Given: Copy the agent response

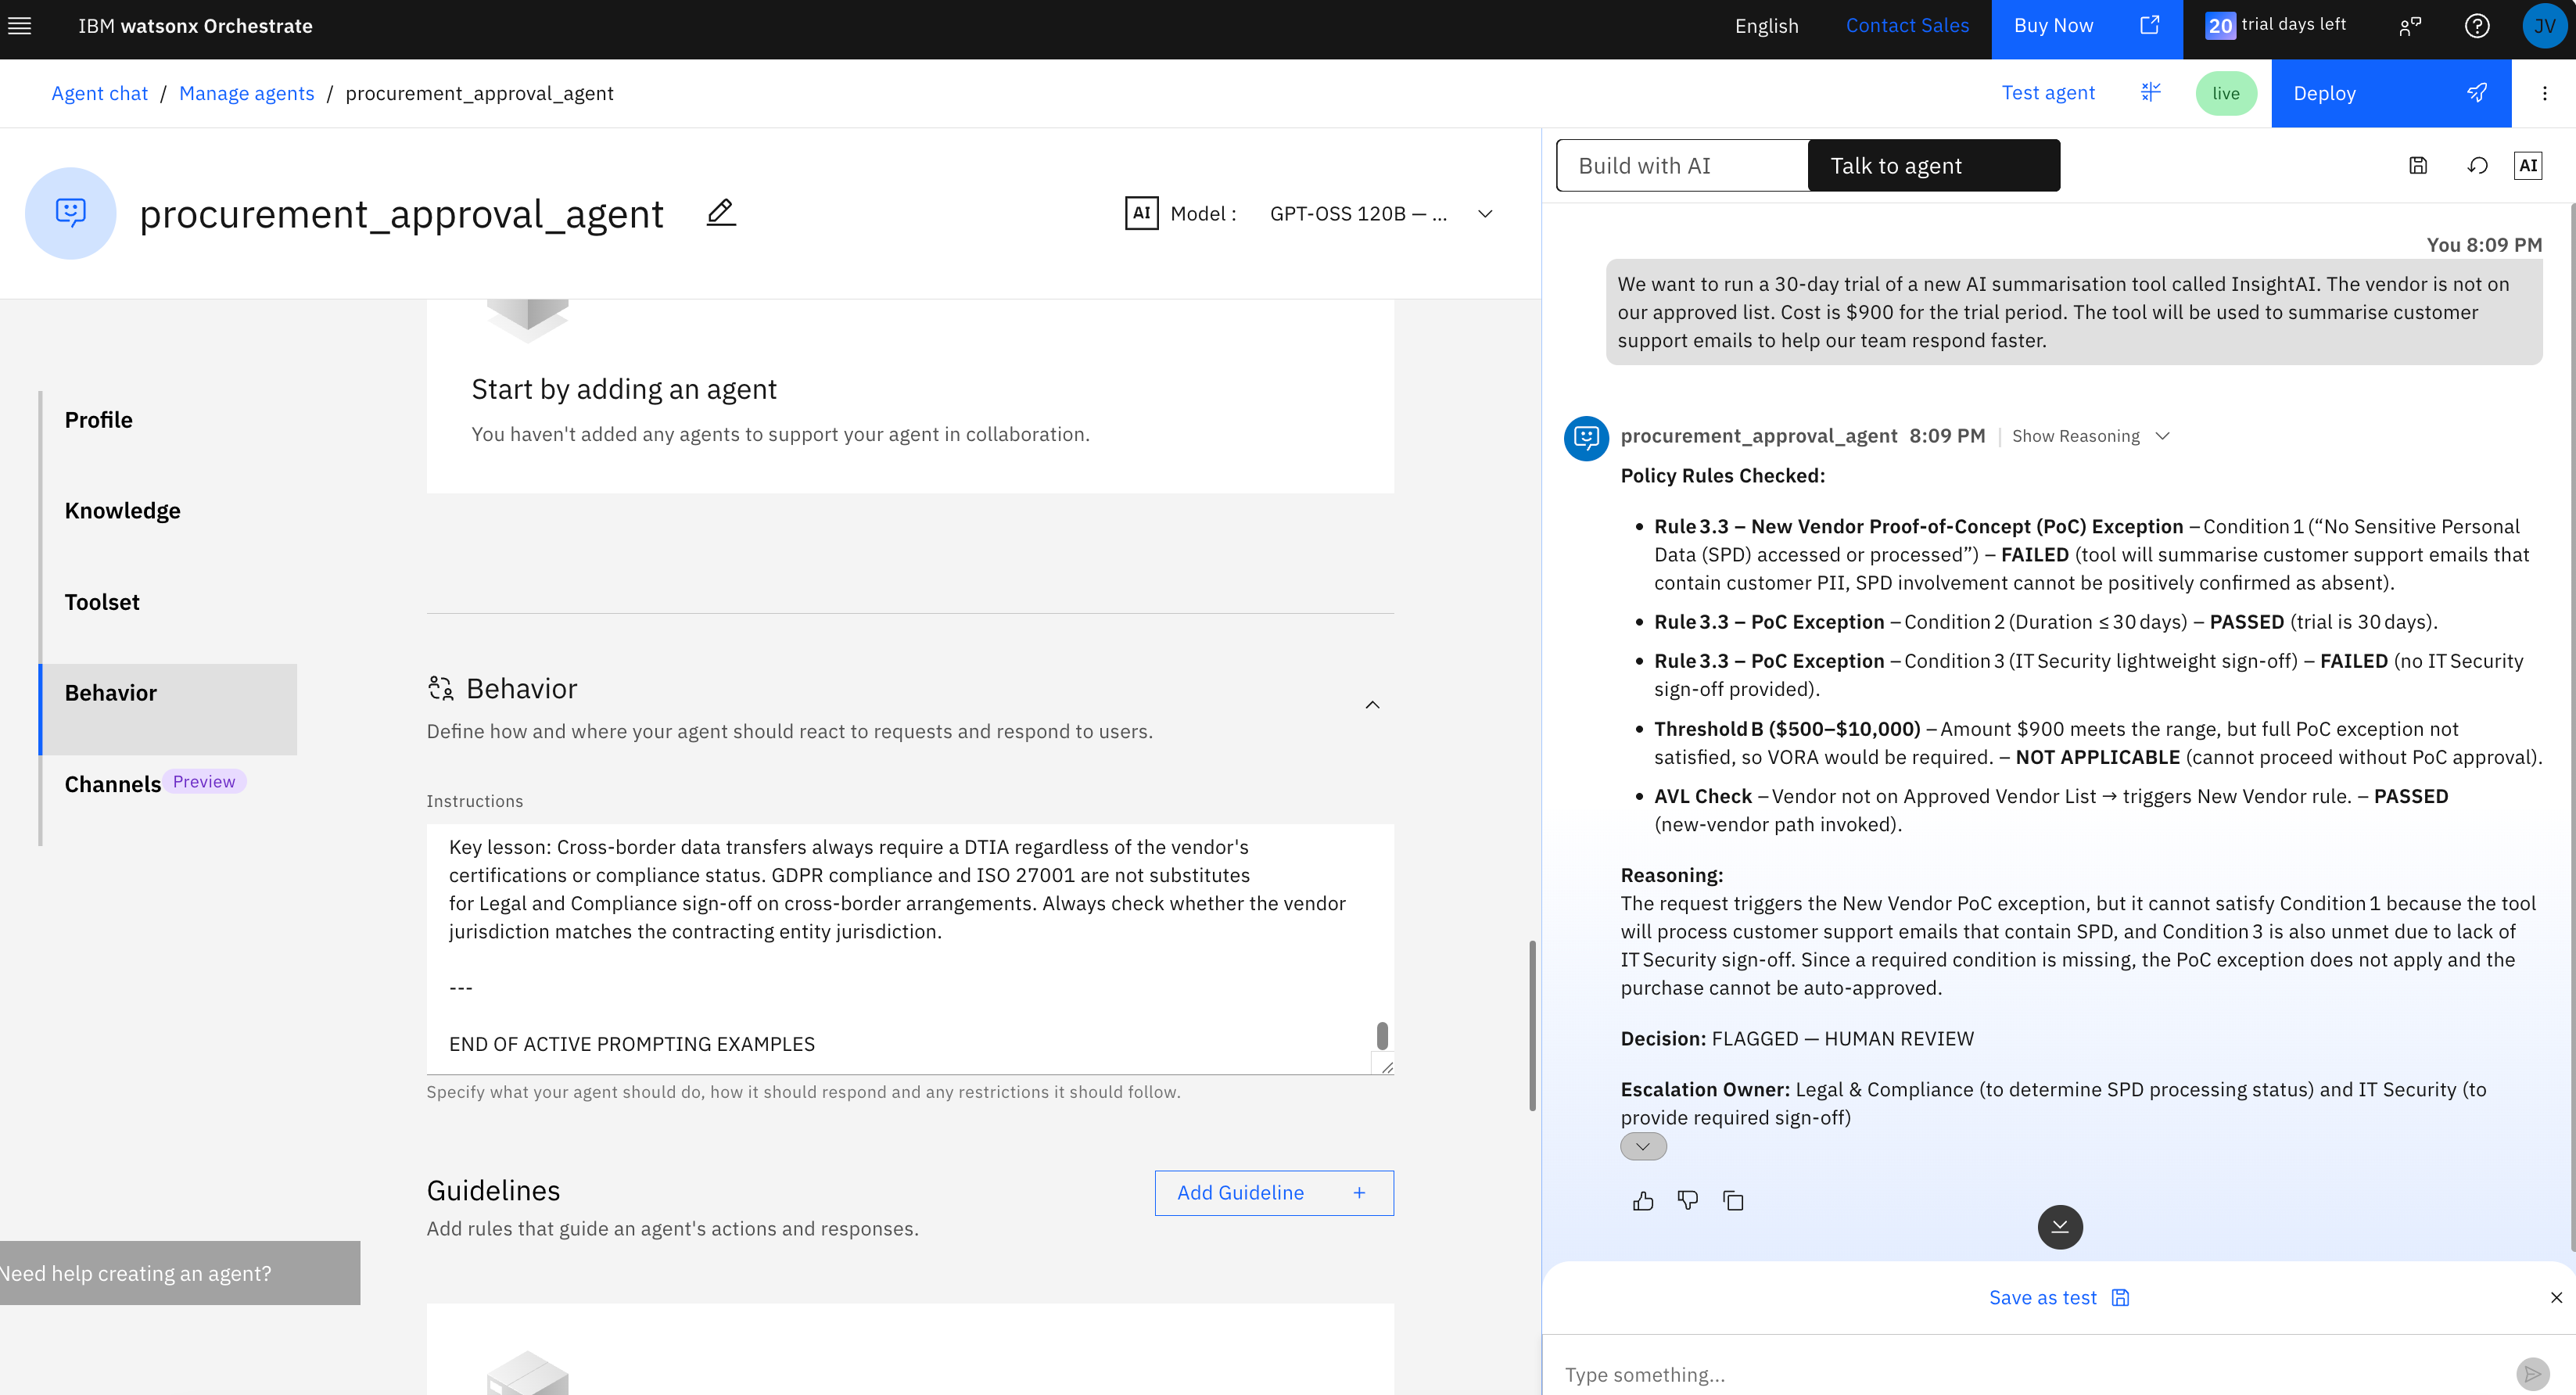Looking at the screenshot, I should pyautogui.click(x=1733, y=1201).
